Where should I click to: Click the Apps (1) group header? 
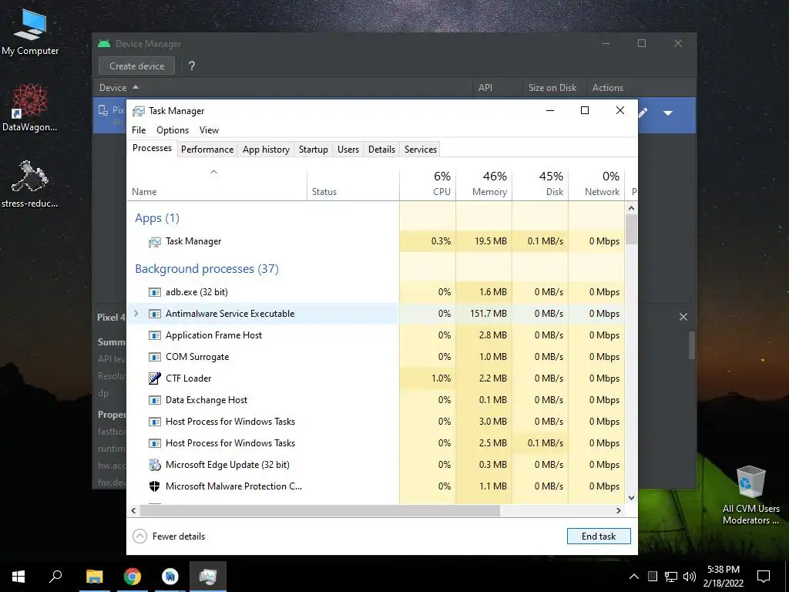pyautogui.click(x=157, y=218)
